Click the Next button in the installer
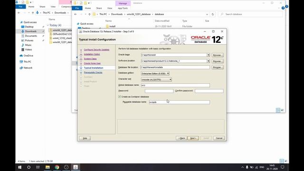Viewport: 304px width, 171px height. [x=193, y=138]
